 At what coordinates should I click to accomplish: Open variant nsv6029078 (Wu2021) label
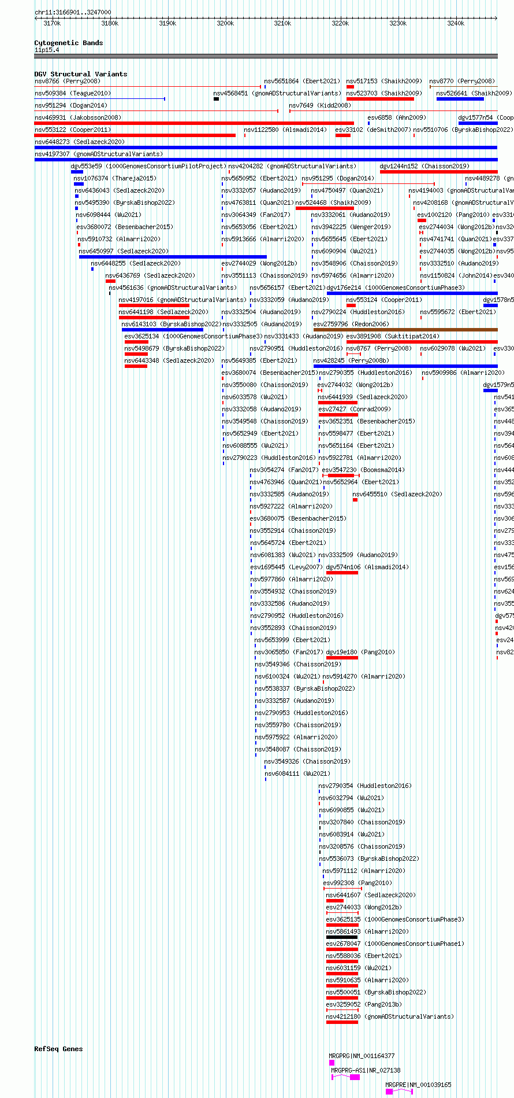[x=453, y=348]
